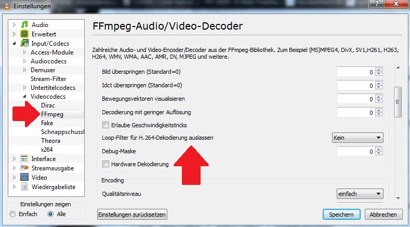Click the VLC cone icon in title bar
Image resolution: width=410 pixels, height=227 pixels.
pos(7,6)
